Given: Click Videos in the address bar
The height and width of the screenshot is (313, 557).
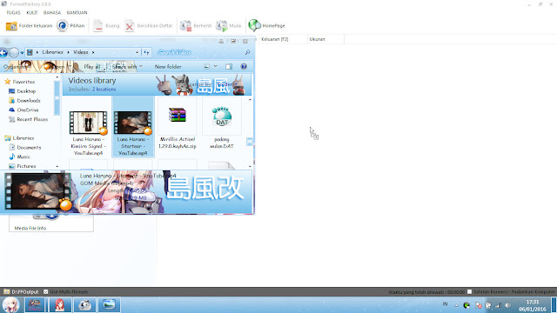Looking at the screenshot, I should pyautogui.click(x=81, y=52).
